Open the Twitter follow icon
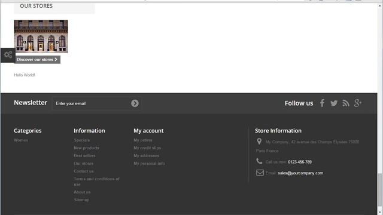The width and height of the screenshot is (383, 215). (334, 103)
